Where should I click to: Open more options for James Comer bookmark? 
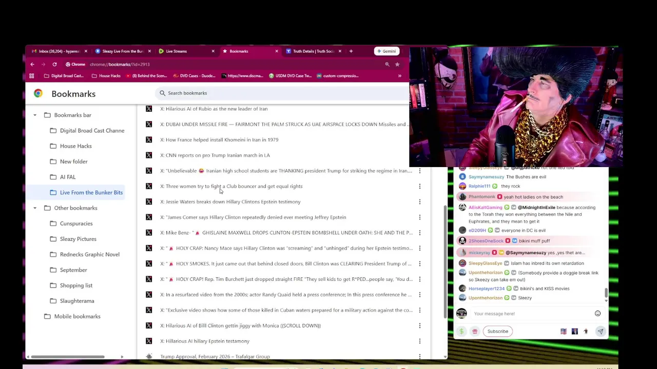(x=419, y=217)
